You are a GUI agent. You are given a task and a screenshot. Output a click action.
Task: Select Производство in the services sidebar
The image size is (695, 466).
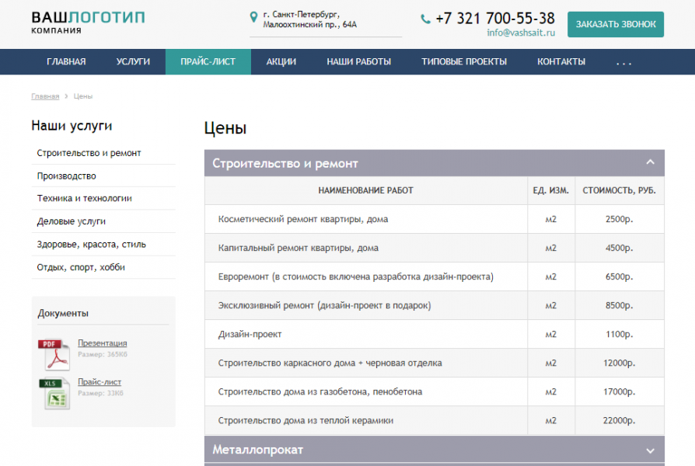tap(67, 176)
